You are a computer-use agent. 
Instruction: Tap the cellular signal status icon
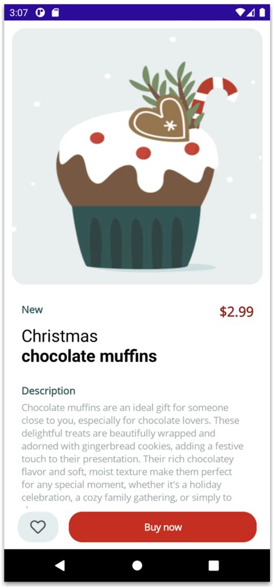251,12
